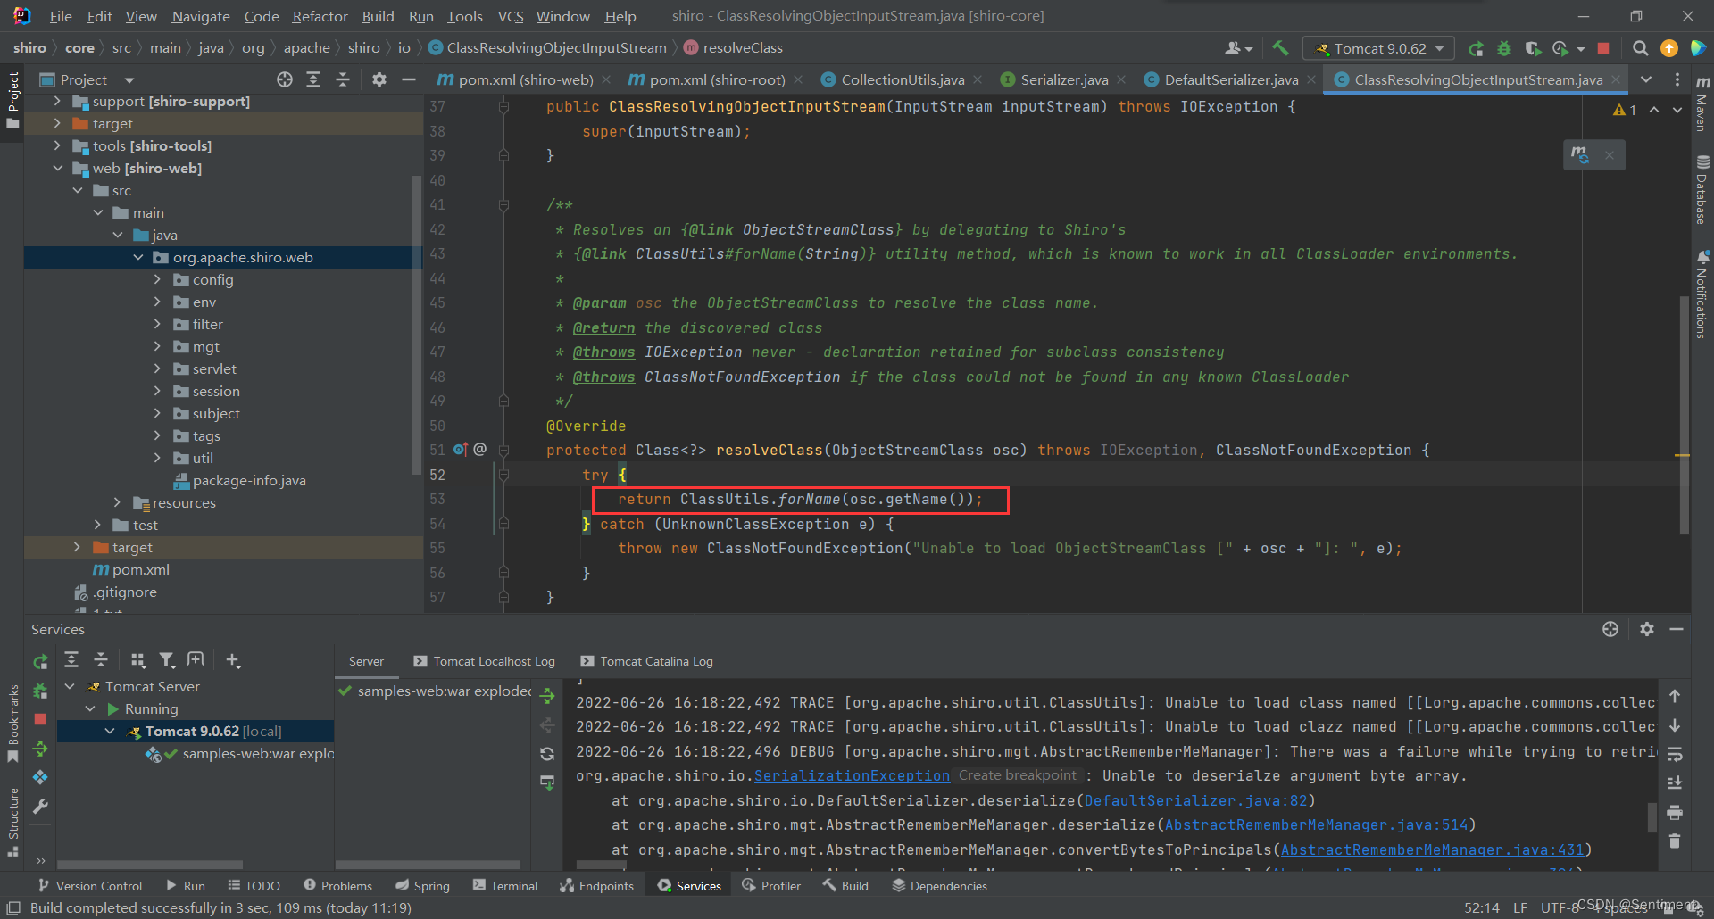Viewport: 1714px width, 919px height.
Task: Open Maven tool window on right
Action: click(1702, 105)
